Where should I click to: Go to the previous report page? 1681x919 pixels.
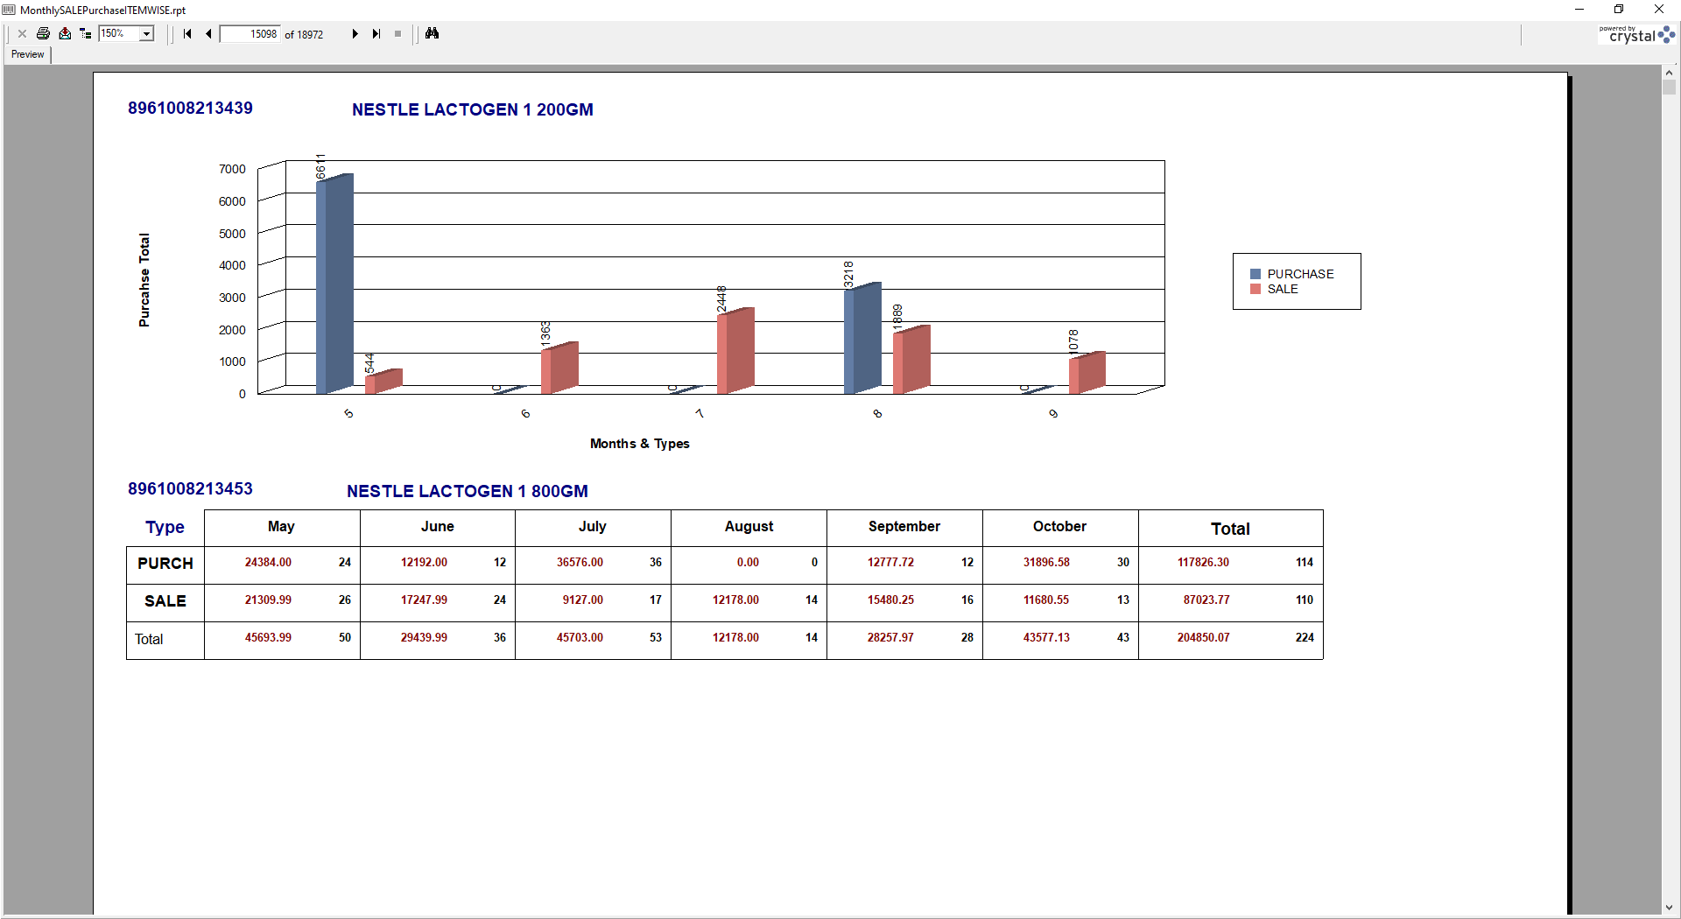click(208, 34)
